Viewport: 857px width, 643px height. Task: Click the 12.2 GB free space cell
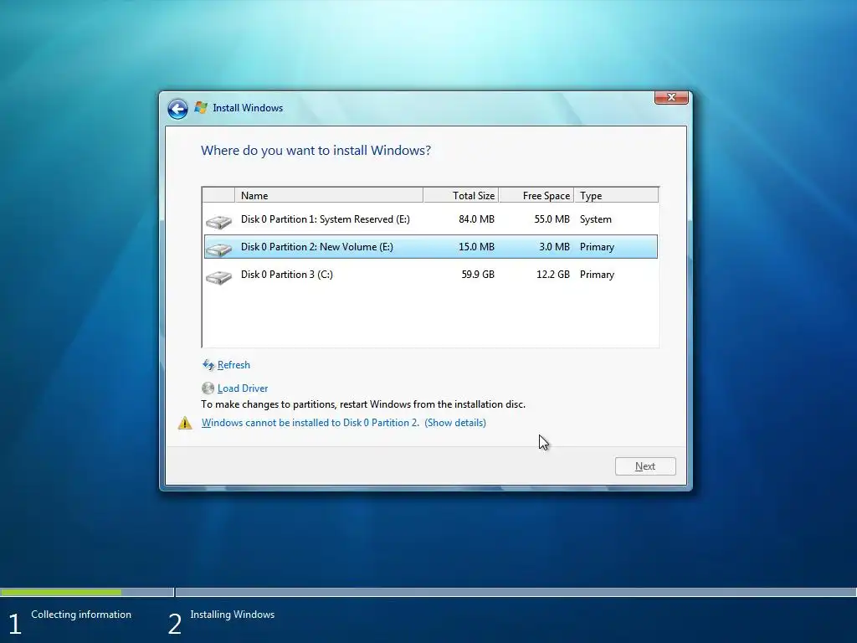[553, 275]
